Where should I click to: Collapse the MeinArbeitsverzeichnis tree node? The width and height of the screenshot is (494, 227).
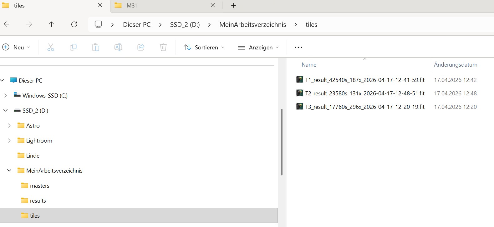(x=9, y=170)
